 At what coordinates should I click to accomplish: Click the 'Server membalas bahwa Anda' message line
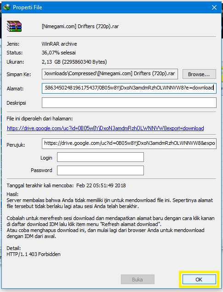pyautogui.click(x=109, y=200)
